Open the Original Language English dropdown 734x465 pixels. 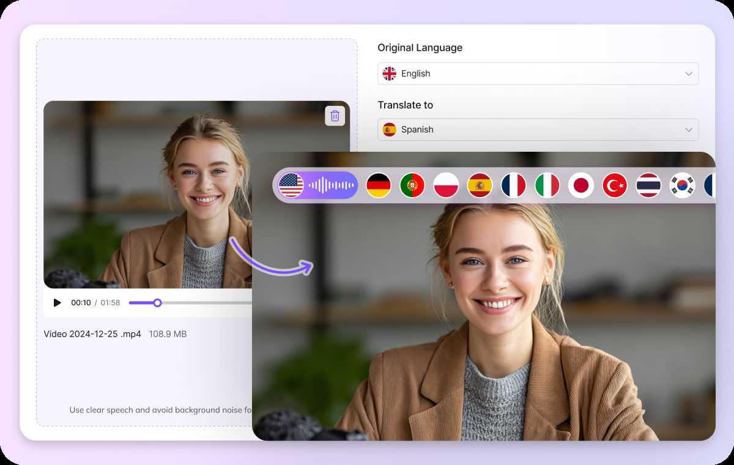[538, 73]
